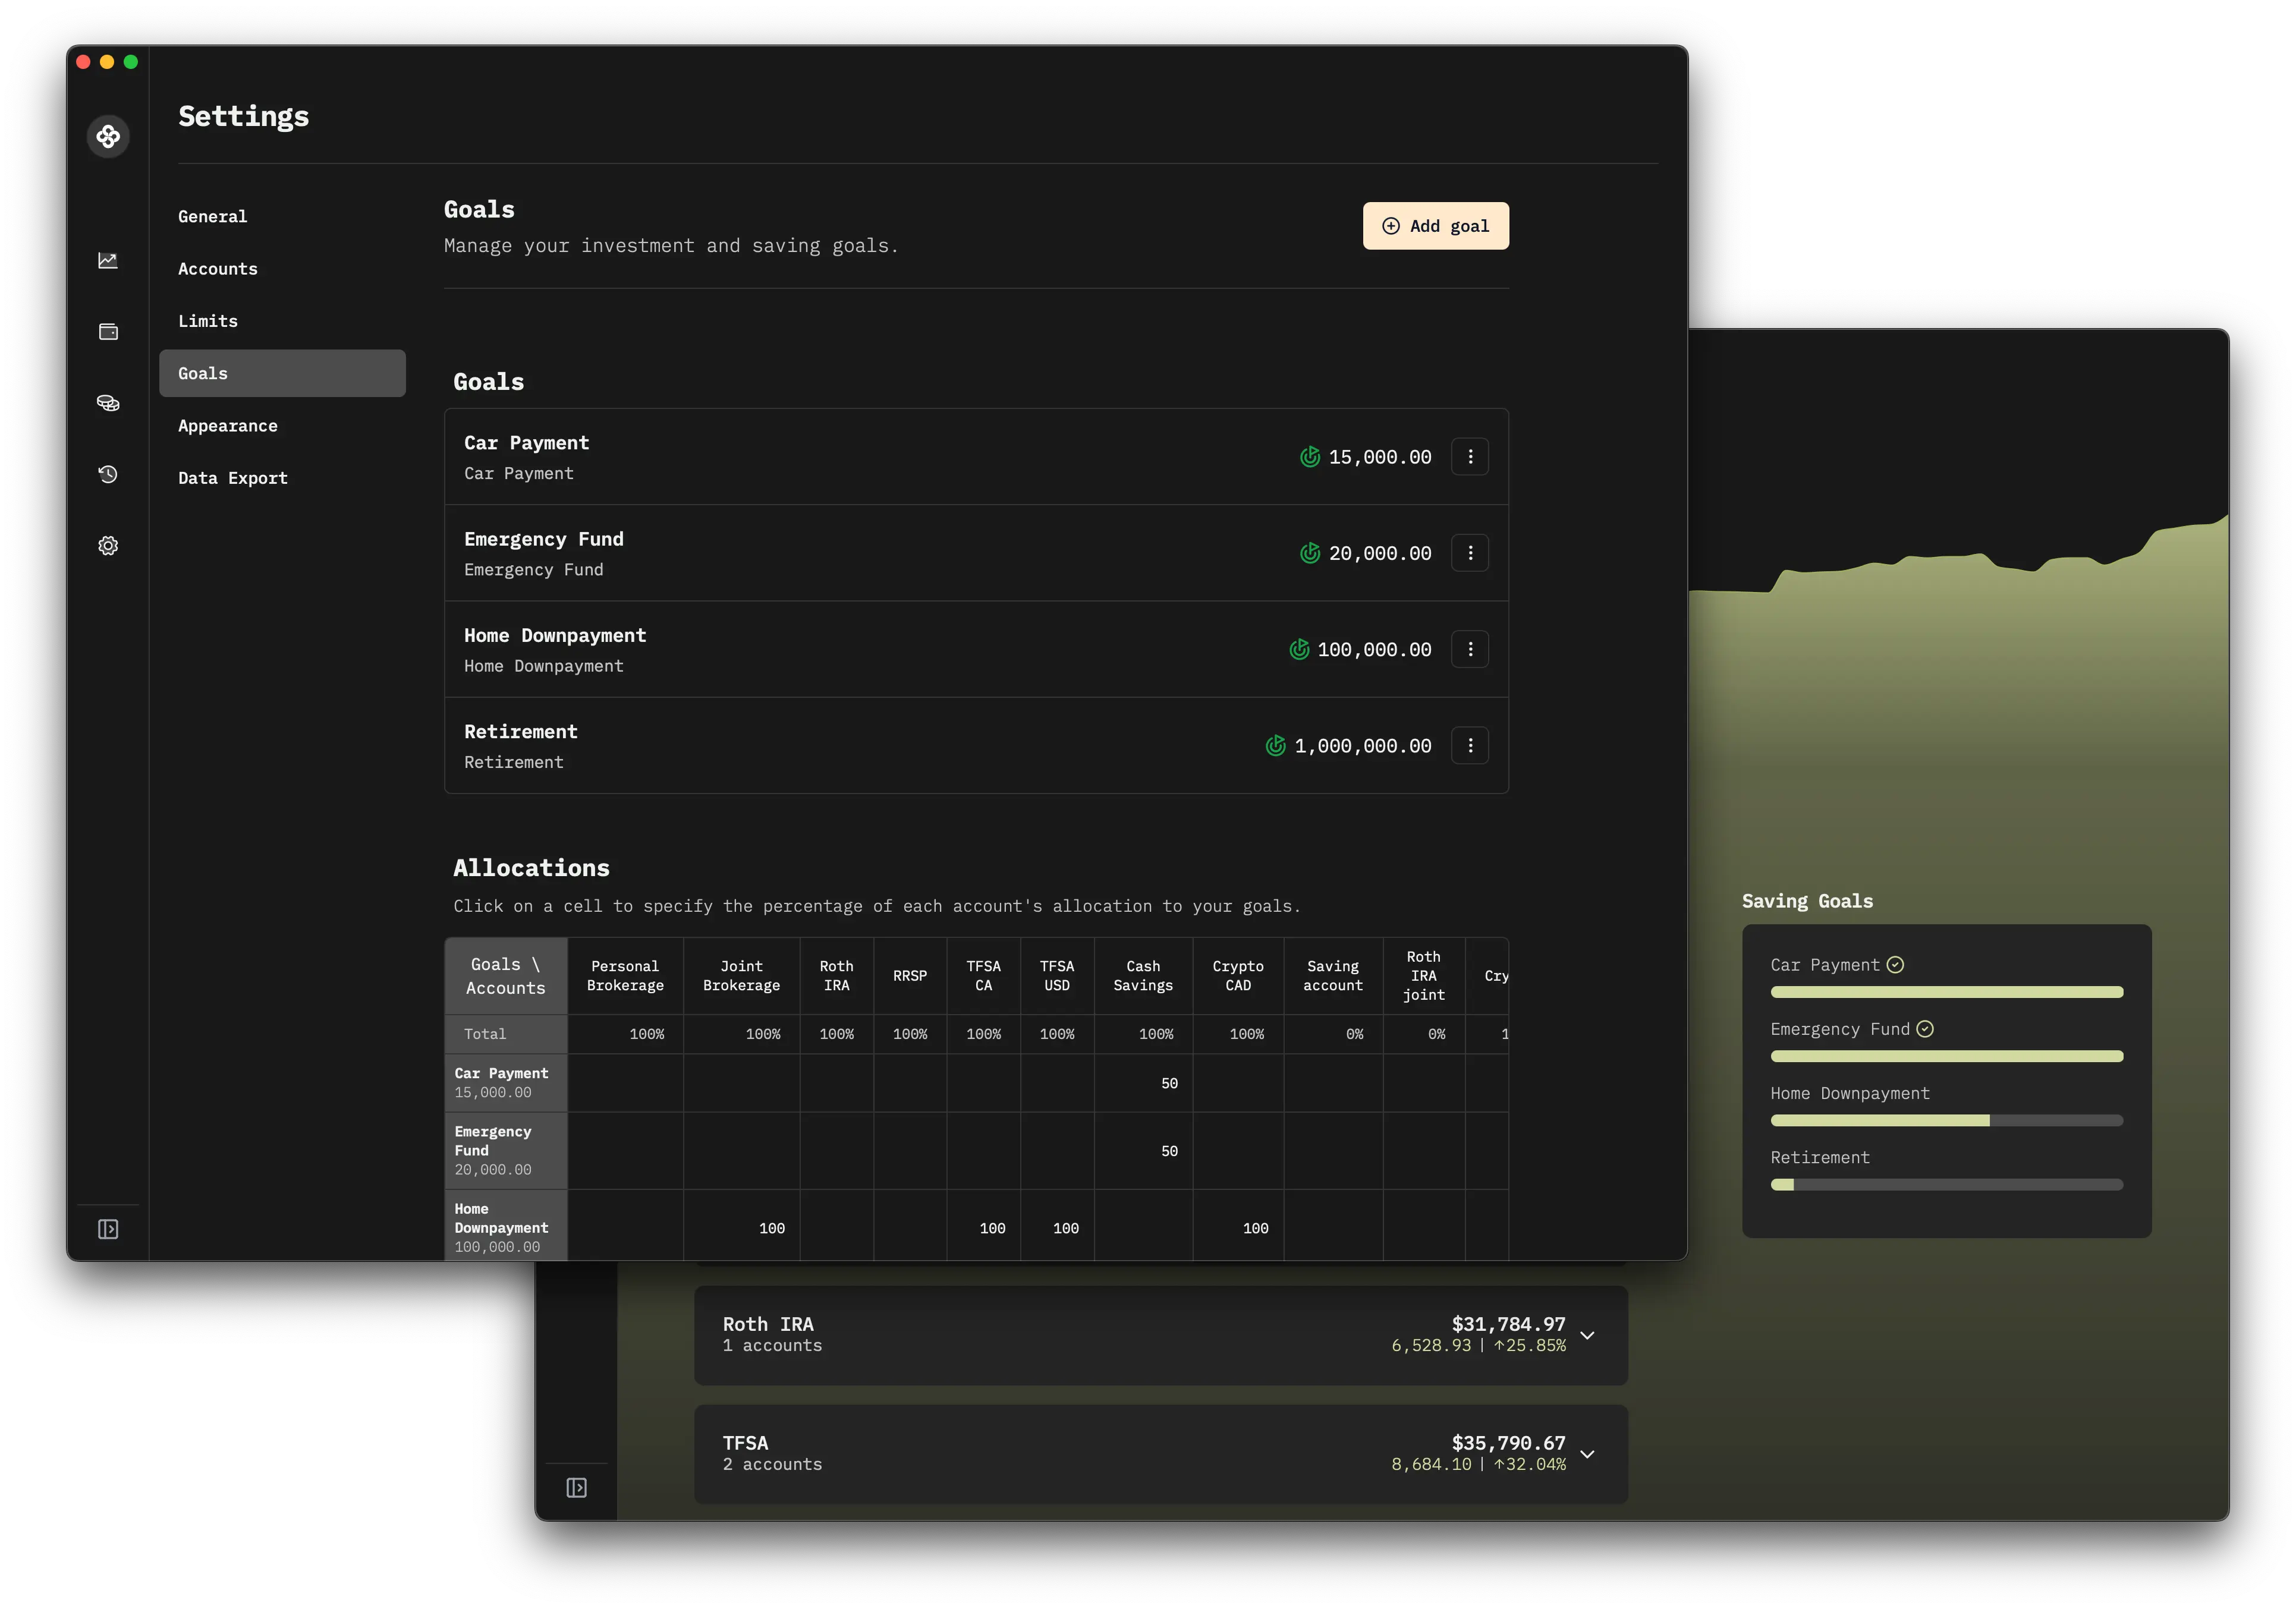The height and width of the screenshot is (1609, 2296).
Task: Open the activity history icon in sidebar
Action: click(x=108, y=474)
